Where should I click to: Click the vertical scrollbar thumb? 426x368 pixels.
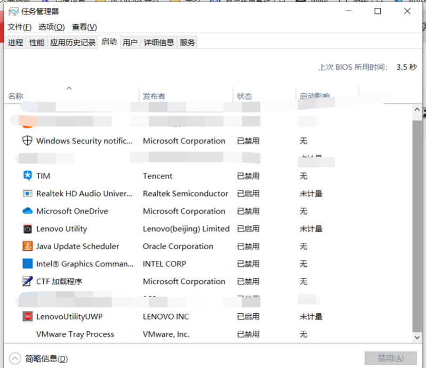[x=417, y=227]
